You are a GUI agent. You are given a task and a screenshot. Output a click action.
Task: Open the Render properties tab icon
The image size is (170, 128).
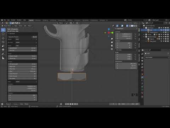click(x=142, y=58)
